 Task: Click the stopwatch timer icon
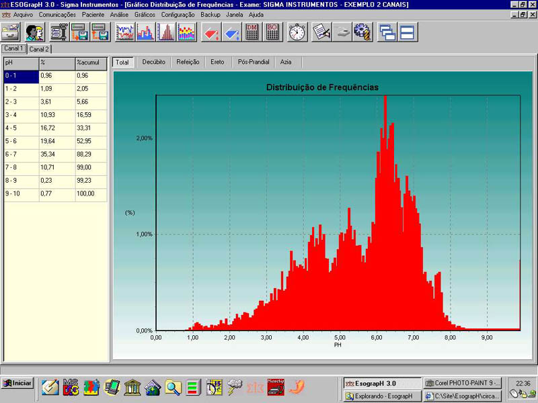coord(297,32)
